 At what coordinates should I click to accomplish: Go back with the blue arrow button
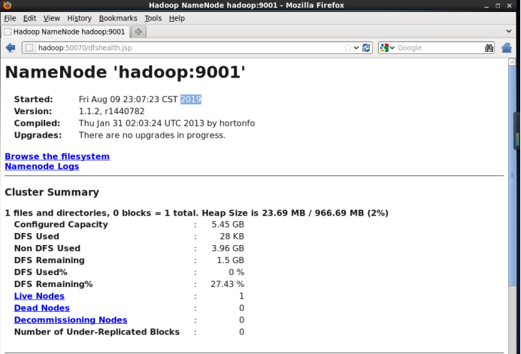pyautogui.click(x=11, y=48)
